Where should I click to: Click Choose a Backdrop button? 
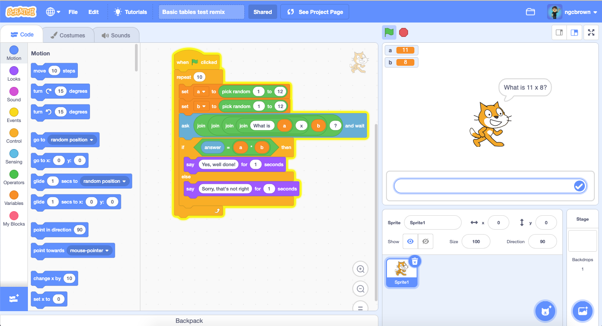click(x=583, y=311)
